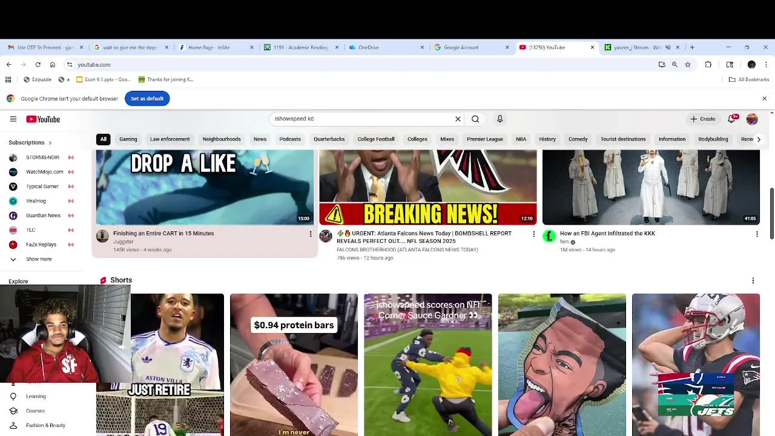Click the Set as default button
The width and height of the screenshot is (775, 436).
click(147, 98)
